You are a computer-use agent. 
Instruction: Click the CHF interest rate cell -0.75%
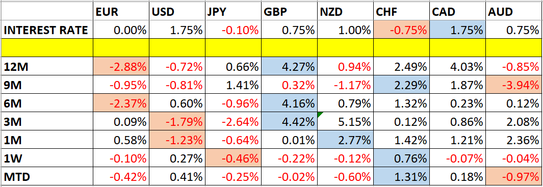[401, 31]
